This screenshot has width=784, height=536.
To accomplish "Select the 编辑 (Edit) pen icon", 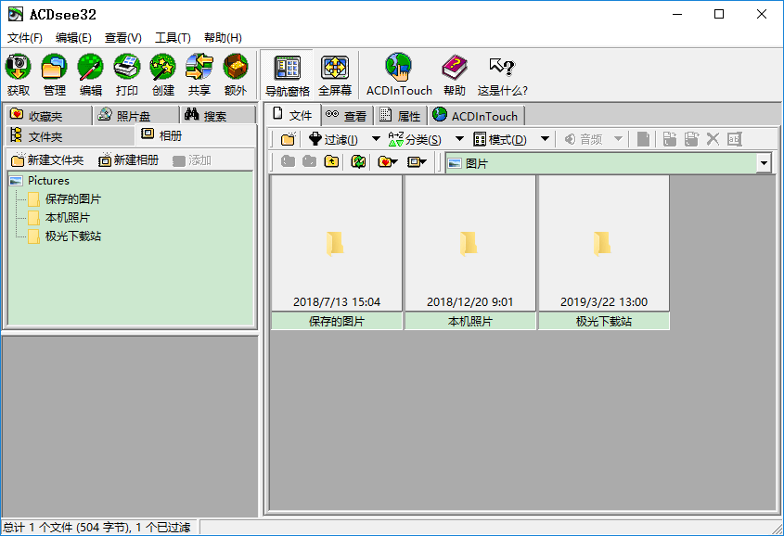I will pos(91,68).
